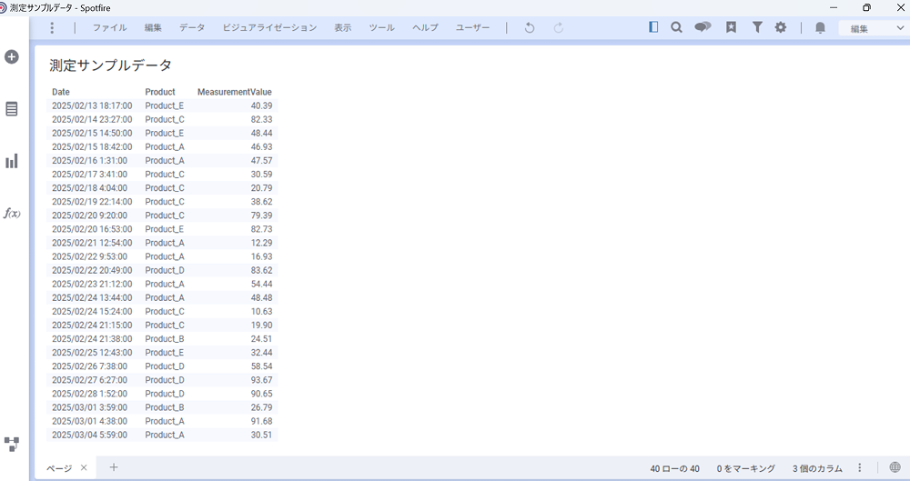Select the date 2025/02/20 16:53:00

coord(92,229)
